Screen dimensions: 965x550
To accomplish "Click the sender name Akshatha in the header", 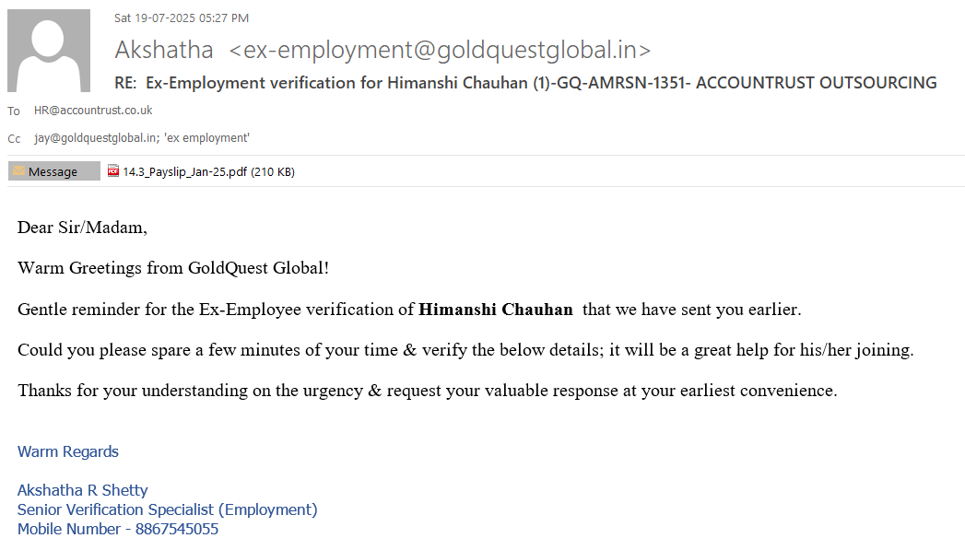I will pos(164,50).
